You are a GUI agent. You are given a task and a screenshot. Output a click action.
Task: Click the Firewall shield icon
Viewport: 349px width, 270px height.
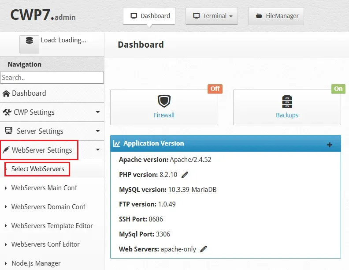pyautogui.click(x=164, y=101)
